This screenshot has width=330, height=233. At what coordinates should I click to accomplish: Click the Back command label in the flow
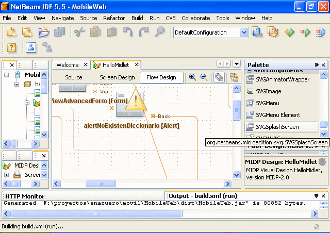tap(163, 116)
